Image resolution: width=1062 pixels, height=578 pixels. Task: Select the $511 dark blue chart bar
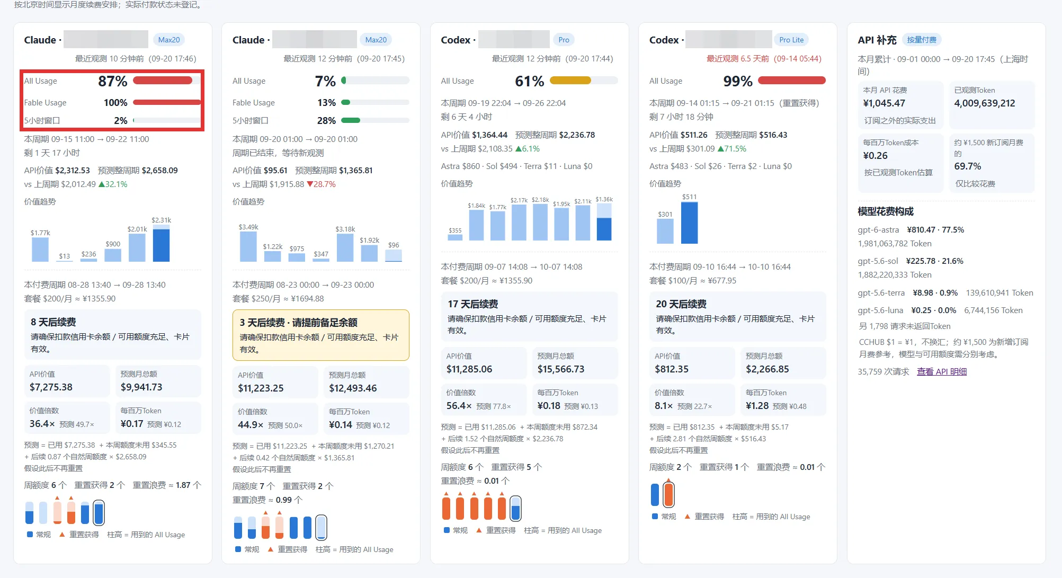[689, 223]
